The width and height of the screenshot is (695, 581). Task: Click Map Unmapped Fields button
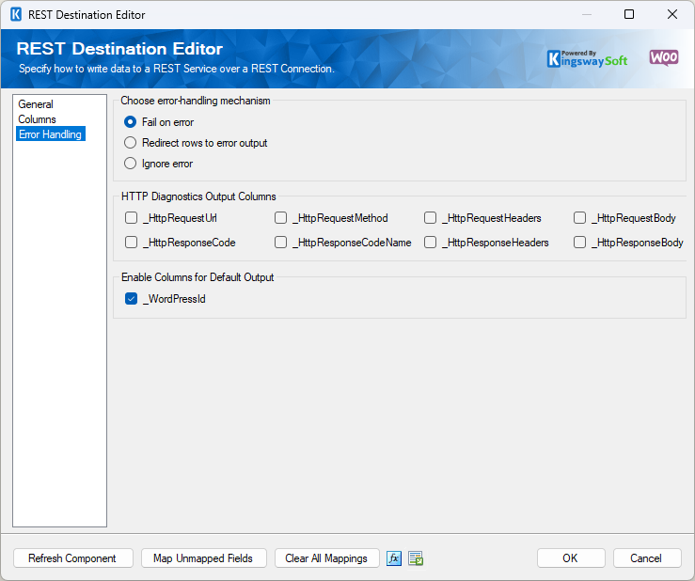point(204,557)
